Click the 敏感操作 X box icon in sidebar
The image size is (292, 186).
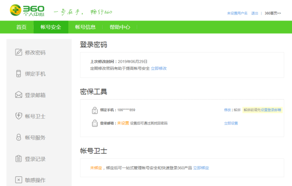(x=18, y=180)
